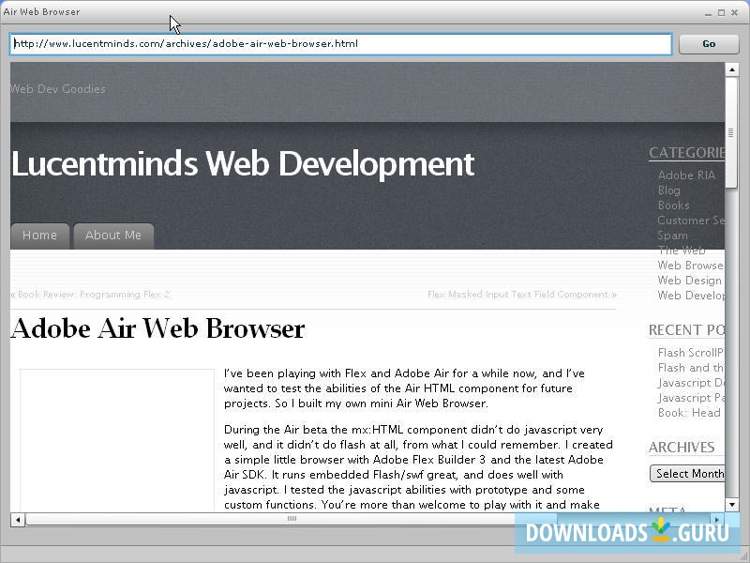Switch to the Home tab
Screen dimensions: 750x563
click(x=39, y=236)
